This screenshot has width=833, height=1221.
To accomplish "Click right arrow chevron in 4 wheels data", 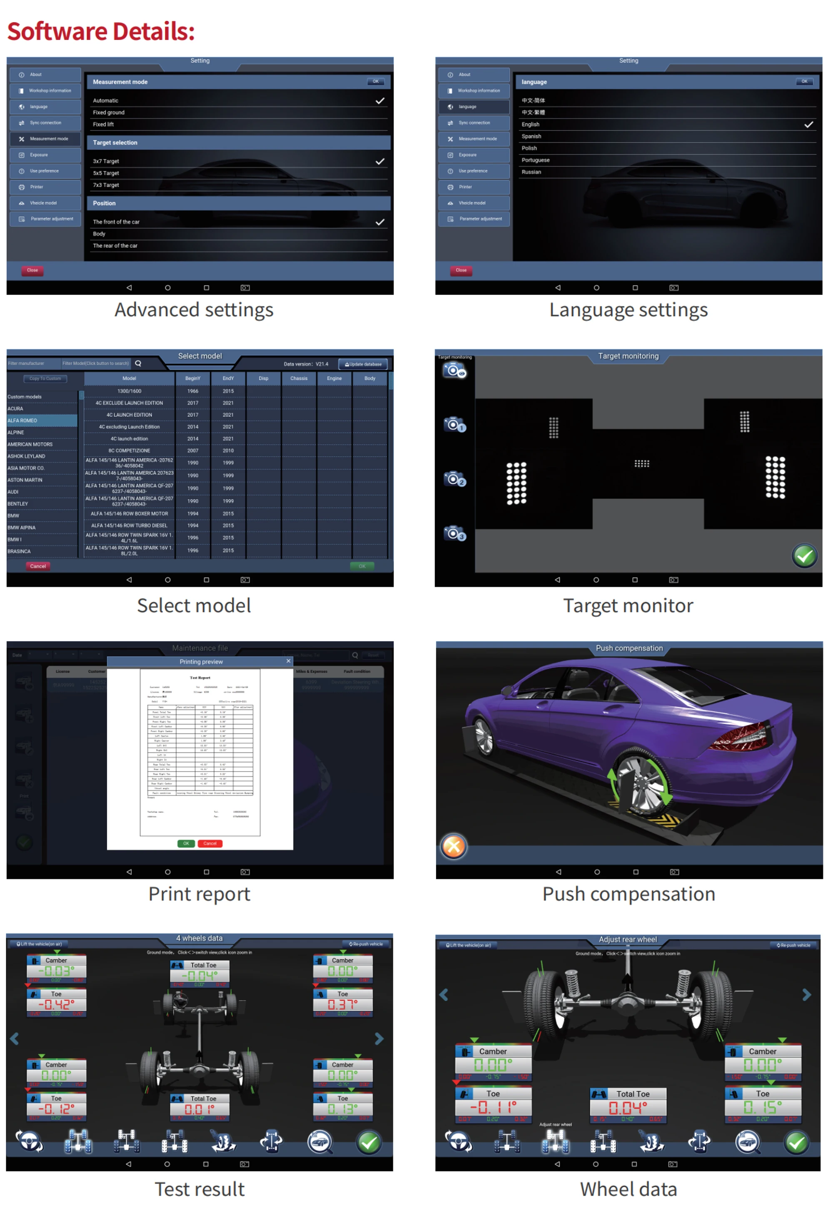I will coord(379,1039).
